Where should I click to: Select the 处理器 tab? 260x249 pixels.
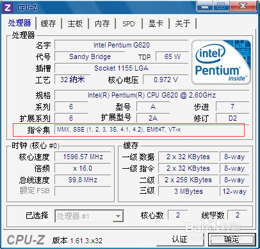coord(19,23)
